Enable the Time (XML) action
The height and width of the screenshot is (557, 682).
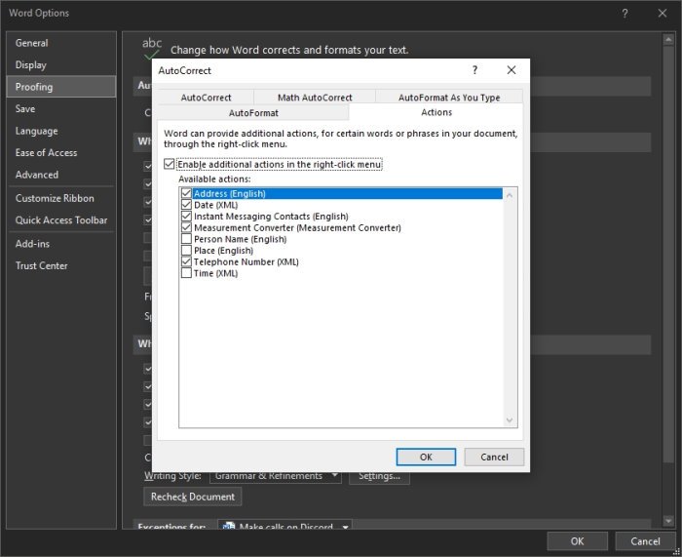point(187,273)
